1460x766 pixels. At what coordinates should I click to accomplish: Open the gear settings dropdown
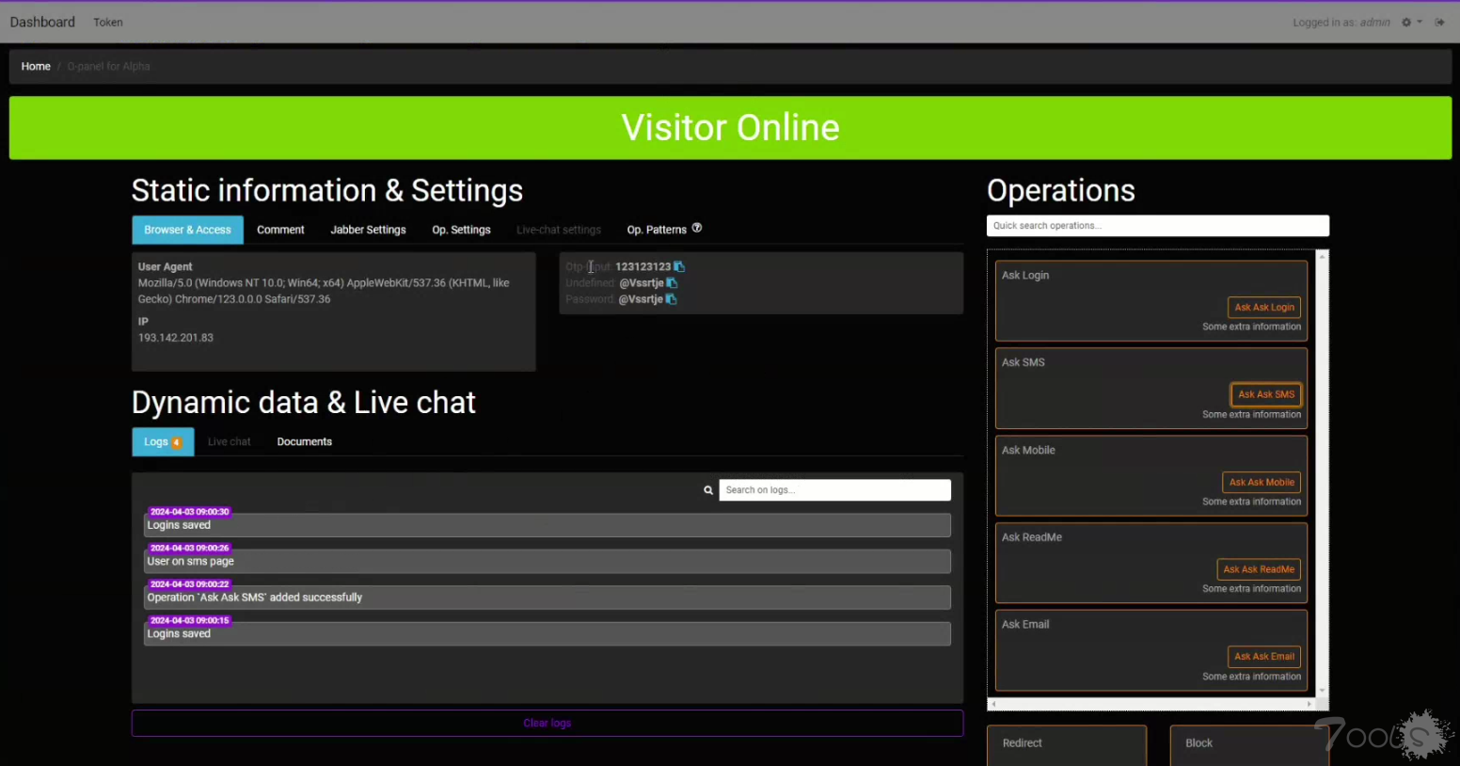click(1411, 23)
